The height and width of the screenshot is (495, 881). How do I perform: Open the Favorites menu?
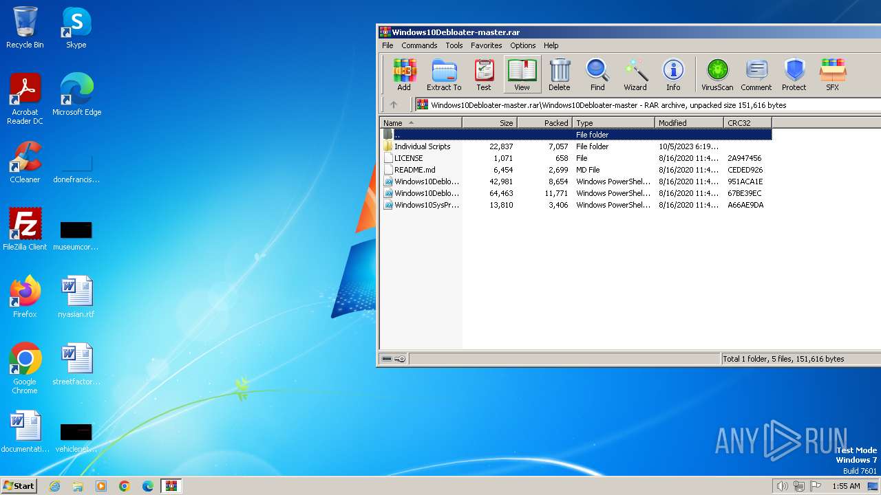tap(486, 45)
